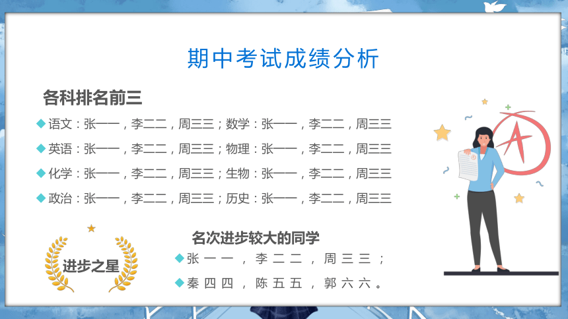Click the diamond bullet before 秦四四
The image size is (568, 319).
(180, 283)
